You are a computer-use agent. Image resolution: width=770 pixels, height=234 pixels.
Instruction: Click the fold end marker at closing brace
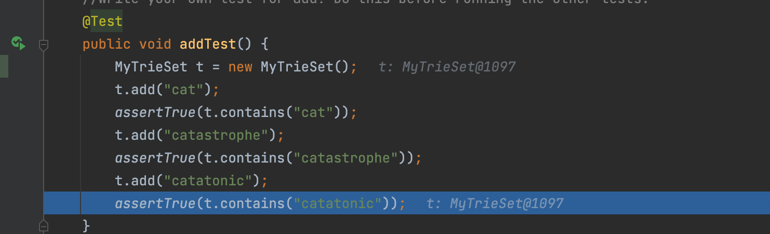click(44, 225)
